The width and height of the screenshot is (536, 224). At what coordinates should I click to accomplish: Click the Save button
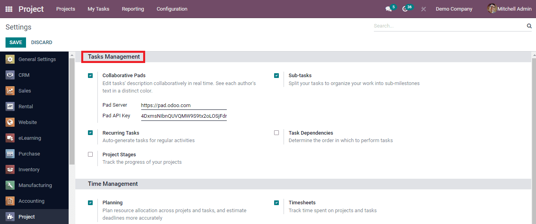coord(16,43)
